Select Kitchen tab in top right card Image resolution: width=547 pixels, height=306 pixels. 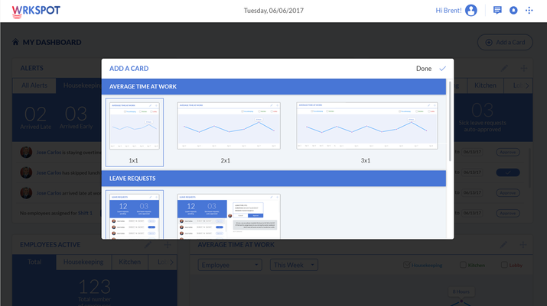pos(485,85)
